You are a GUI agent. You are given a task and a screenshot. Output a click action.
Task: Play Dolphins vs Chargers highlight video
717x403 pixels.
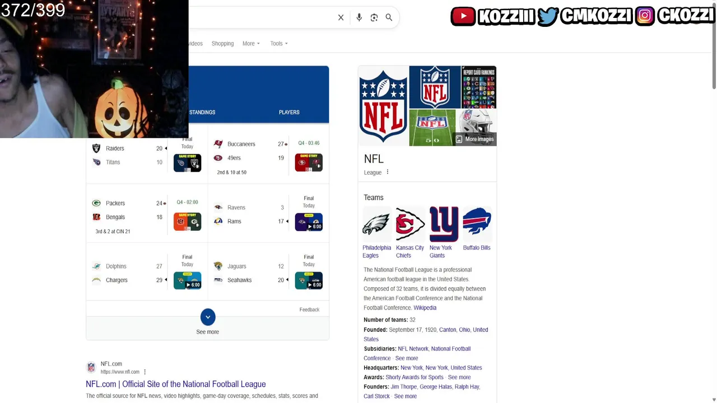[187, 280]
